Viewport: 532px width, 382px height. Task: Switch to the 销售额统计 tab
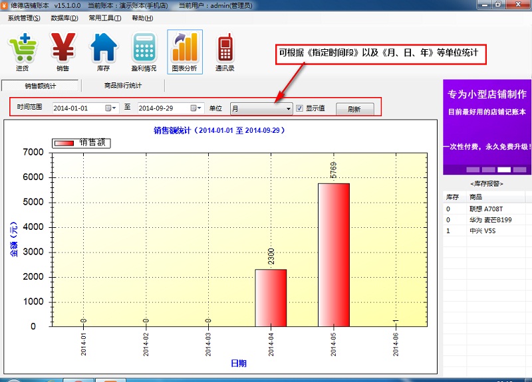pyautogui.click(x=41, y=86)
